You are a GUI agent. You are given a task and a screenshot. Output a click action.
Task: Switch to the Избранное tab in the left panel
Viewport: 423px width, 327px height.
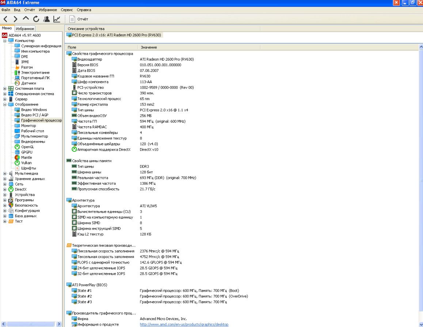[25, 28]
